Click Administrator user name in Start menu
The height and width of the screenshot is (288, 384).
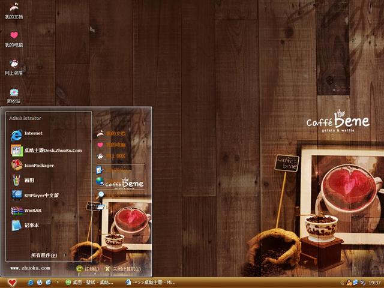click(25, 118)
